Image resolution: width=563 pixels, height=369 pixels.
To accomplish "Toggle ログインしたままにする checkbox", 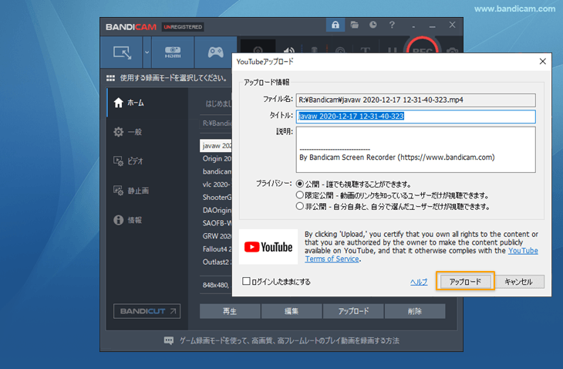I will pyautogui.click(x=246, y=281).
